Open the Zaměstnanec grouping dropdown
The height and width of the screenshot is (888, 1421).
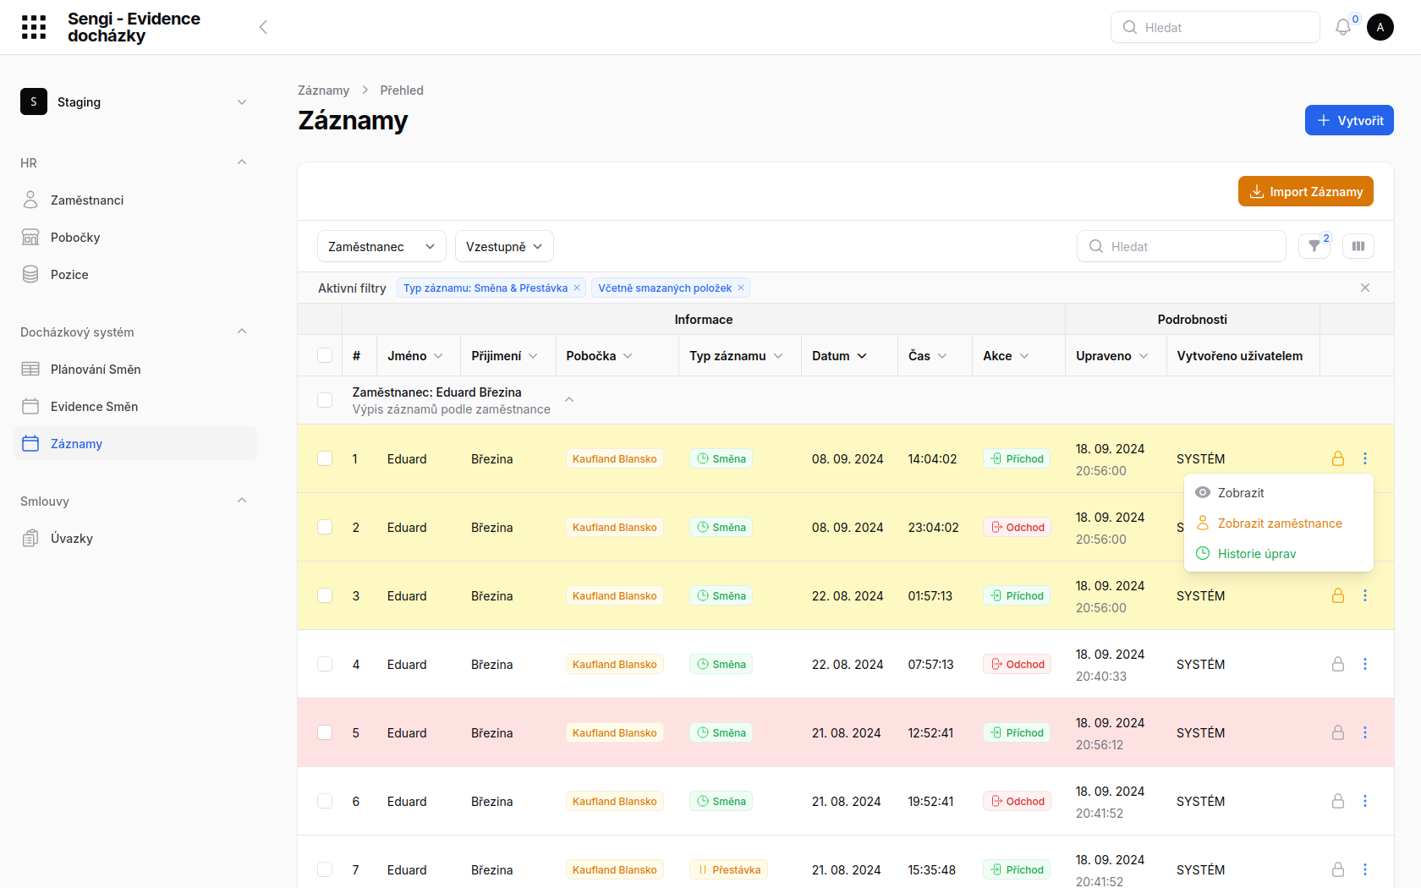381,246
